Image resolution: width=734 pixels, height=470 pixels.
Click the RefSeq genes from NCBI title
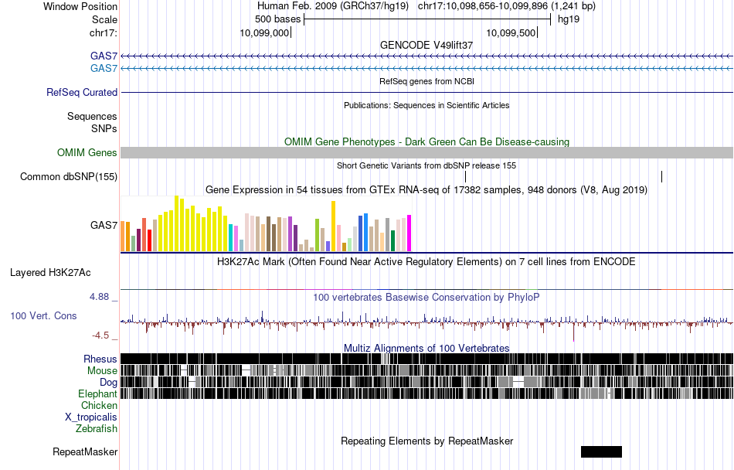(427, 81)
